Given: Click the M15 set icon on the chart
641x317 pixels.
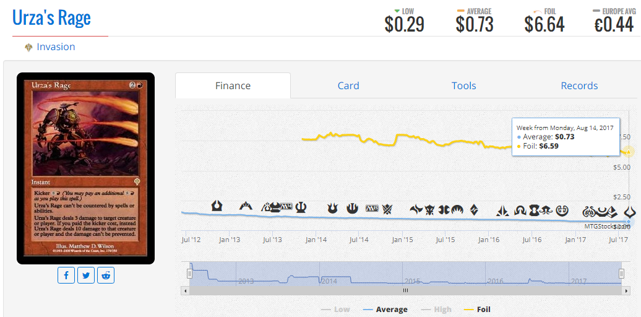Looking at the screenshot, I should (x=372, y=208).
